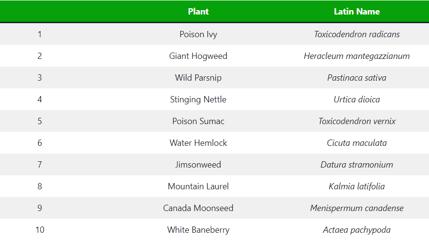Click Menispermum canadense Latin name
The image size is (429, 240).
click(357, 208)
